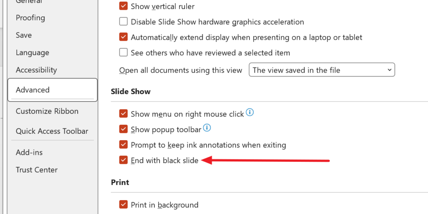Viewport: 428px width, 214px height.
Task: Open Customize Ribbon settings
Action: [x=47, y=111]
